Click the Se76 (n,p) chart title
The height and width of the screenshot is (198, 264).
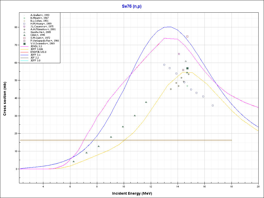click(x=132, y=6)
